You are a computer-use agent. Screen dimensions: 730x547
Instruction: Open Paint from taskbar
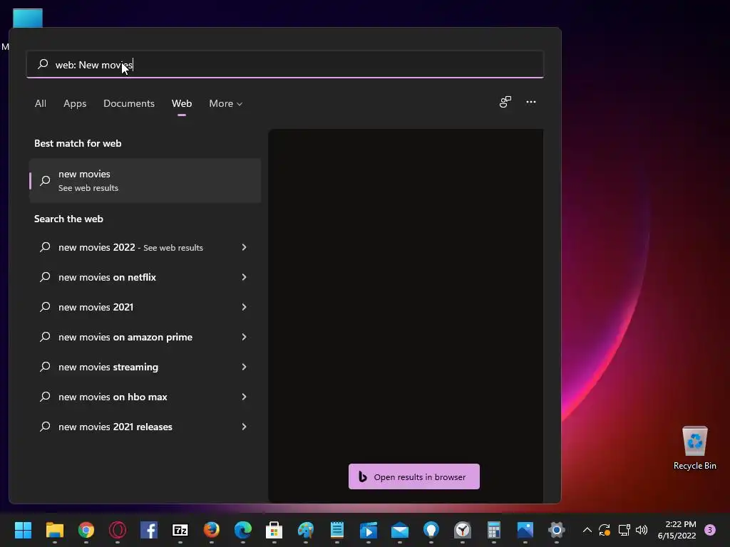tap(306, 530)
